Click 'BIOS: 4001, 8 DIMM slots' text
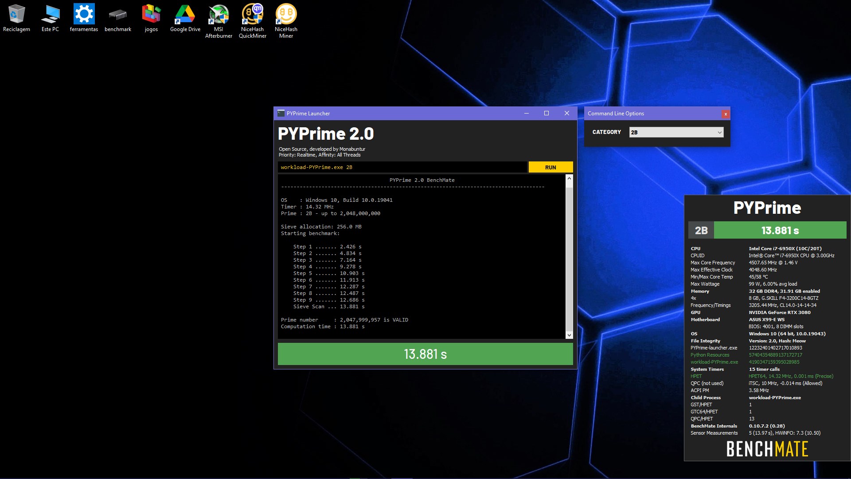Screen dimensions: 851x479 [x=776, y=326]
